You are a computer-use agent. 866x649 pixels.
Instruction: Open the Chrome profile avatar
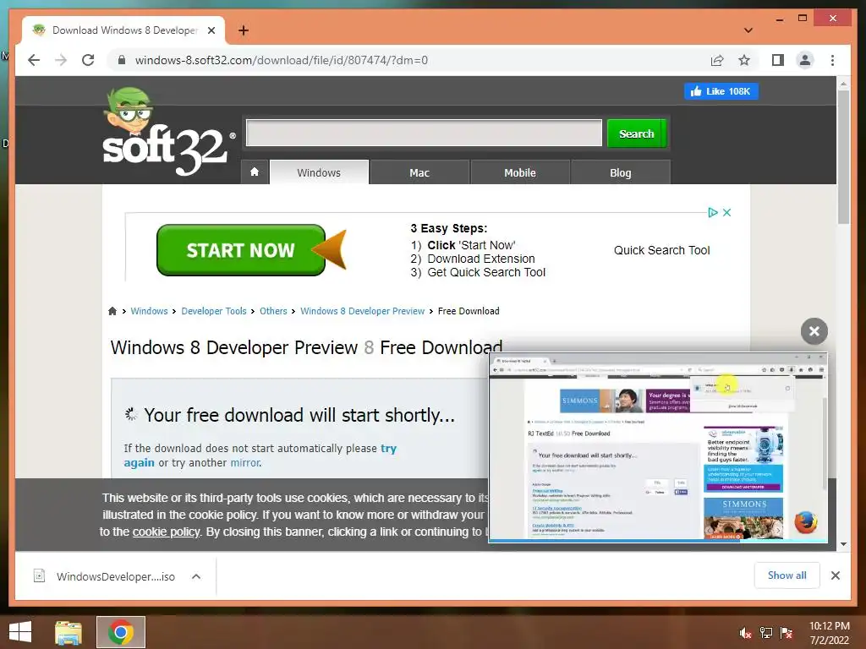[805, 60]
